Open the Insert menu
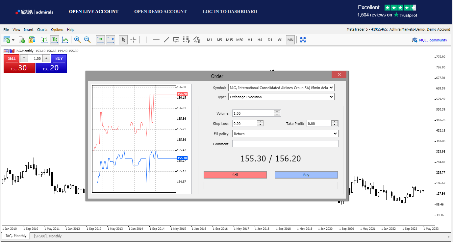 [29, 30]
